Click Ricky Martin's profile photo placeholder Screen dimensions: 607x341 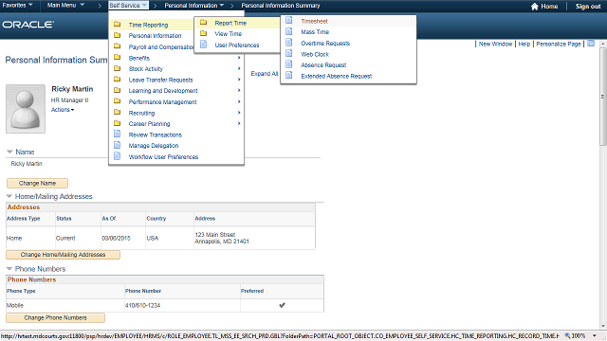click(x=26, y=109)
